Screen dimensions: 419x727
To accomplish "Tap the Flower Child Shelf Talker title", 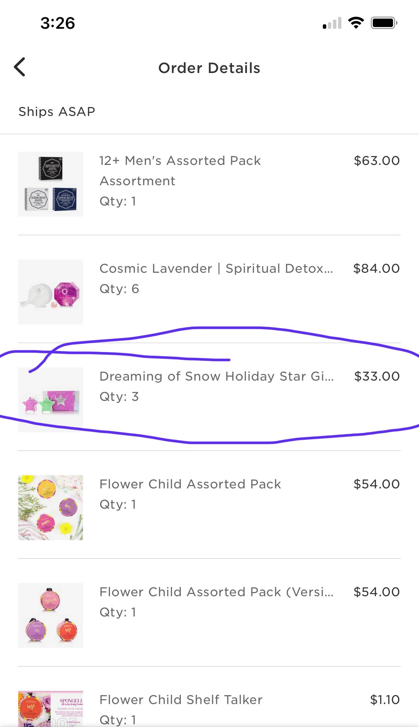I will 181,700.
